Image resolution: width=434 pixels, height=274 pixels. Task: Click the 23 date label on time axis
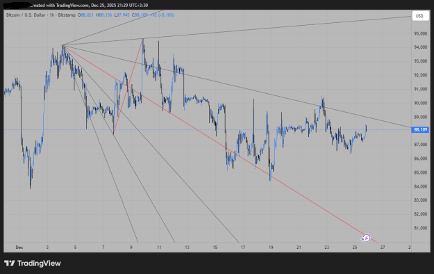tap(326, 248)
